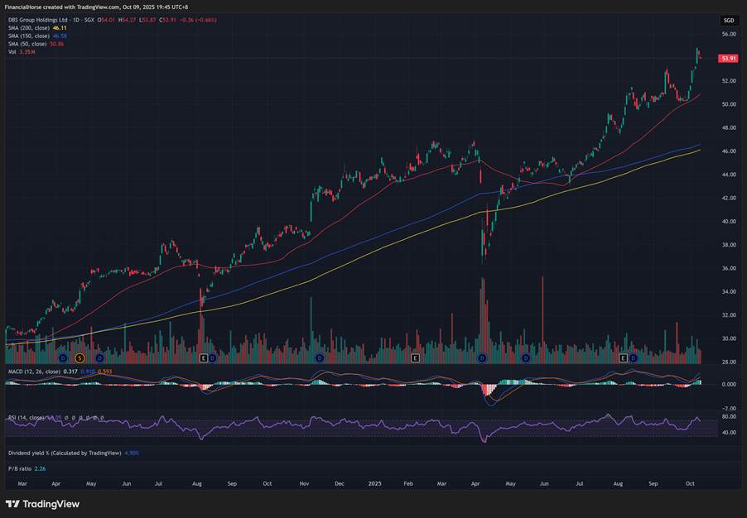747x518 pixels.
Task: Click the red 53.91 current price label
Action: point(728,59)
